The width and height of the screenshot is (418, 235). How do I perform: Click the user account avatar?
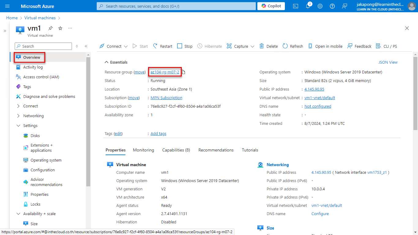click(412, 6)
